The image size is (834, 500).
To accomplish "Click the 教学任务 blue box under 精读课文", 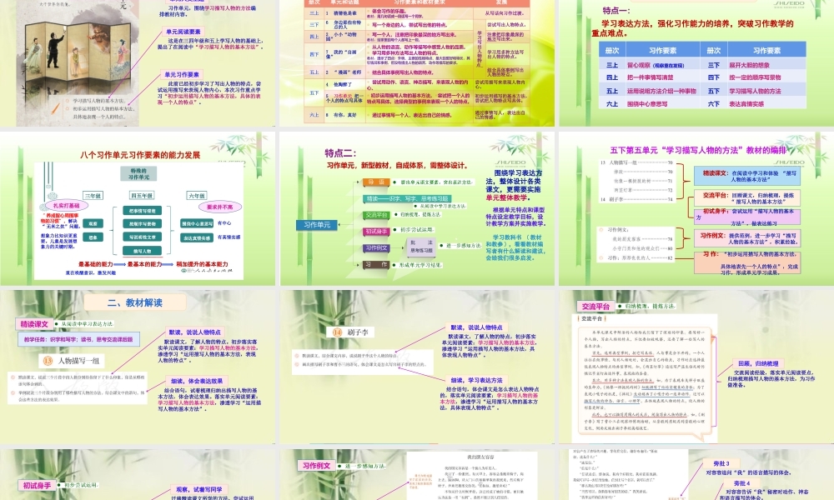I will click(78, 339).
